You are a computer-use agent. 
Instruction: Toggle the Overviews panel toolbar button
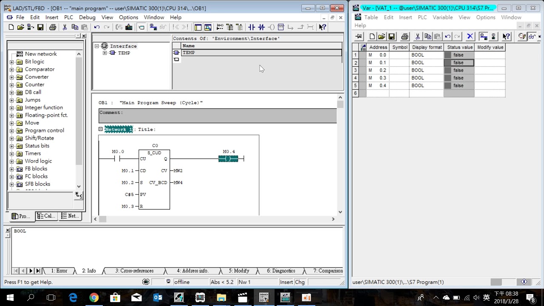coord(198,27)
